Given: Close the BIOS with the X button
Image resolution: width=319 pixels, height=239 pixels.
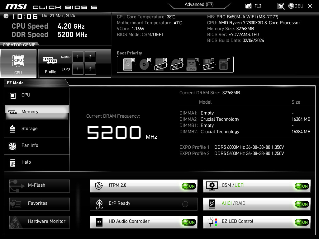Looking at the screenshot, I should (310, 6).
